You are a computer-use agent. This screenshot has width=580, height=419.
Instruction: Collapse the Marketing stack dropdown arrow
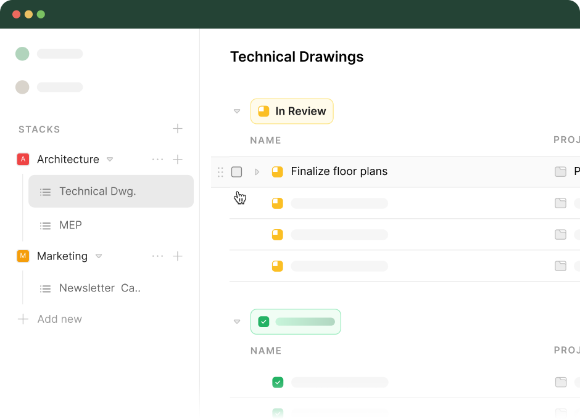(x=99, y=256)
